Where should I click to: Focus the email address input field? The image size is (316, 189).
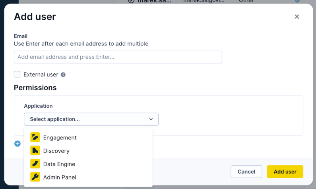118,57
